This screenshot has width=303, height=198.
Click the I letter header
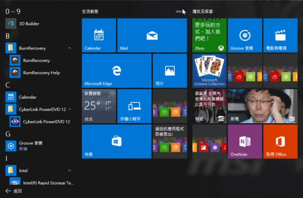(x=6, y=159)
